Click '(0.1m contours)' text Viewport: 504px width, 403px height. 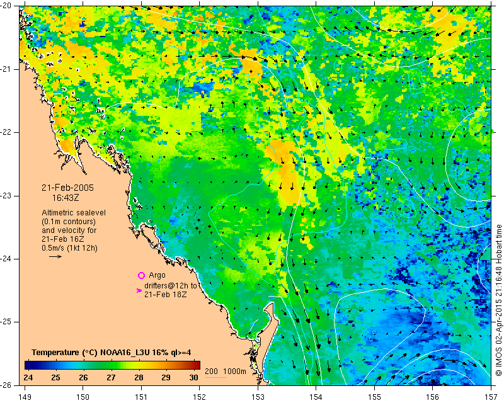click(x=69, y=222)
